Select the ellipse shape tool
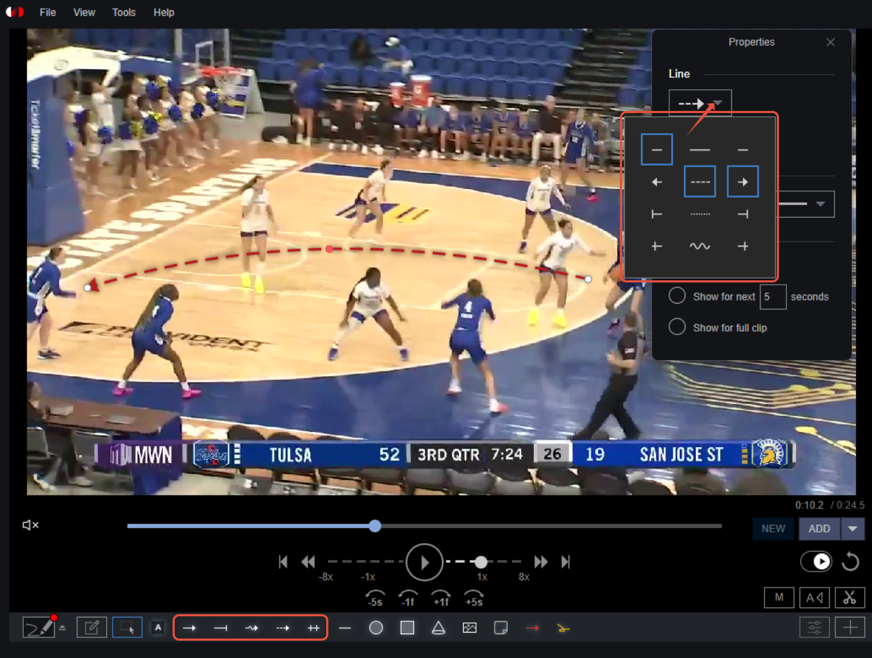 click(376, 628)
